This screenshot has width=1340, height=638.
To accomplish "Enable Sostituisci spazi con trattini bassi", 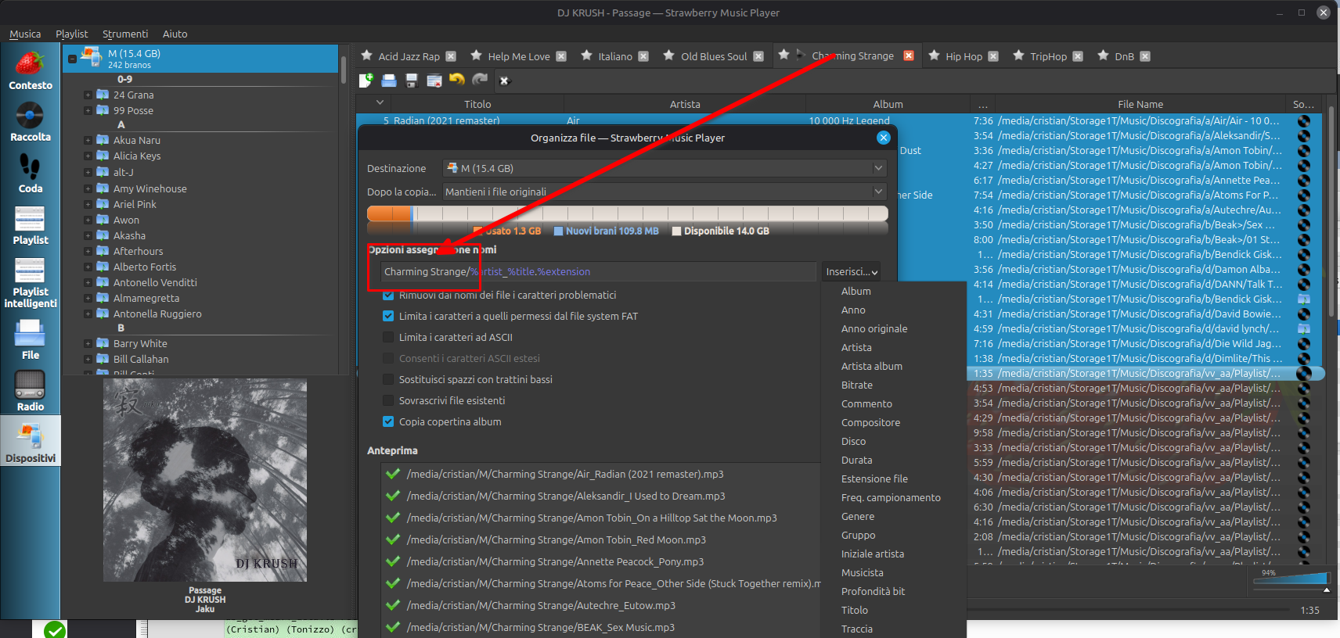I will tap(388, 379).
